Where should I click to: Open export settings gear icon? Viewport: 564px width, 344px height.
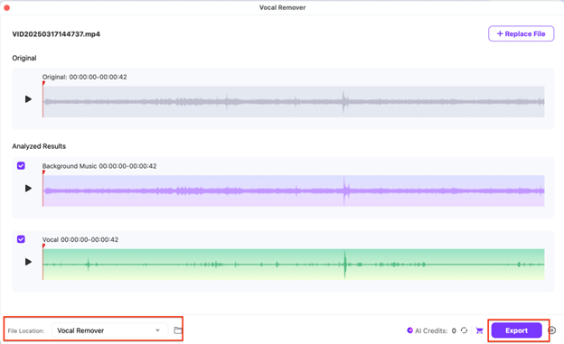(551, 330)
